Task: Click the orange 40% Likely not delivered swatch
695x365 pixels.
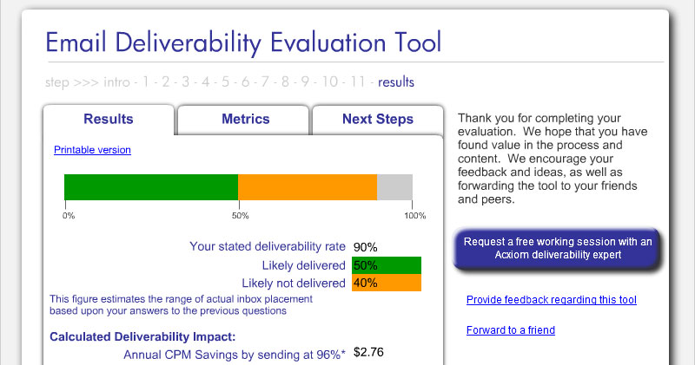Action: 387,283
